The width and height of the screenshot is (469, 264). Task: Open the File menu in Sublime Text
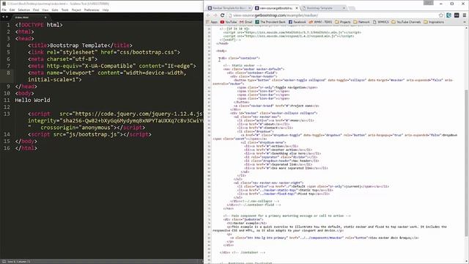4,10
